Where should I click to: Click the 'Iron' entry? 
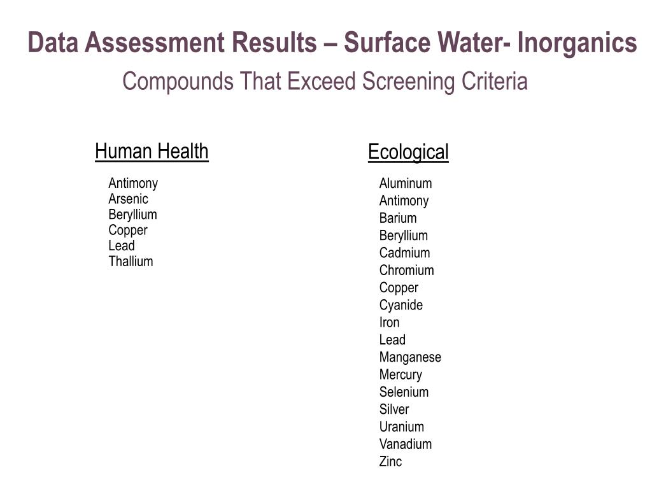(x=389, y=322)
